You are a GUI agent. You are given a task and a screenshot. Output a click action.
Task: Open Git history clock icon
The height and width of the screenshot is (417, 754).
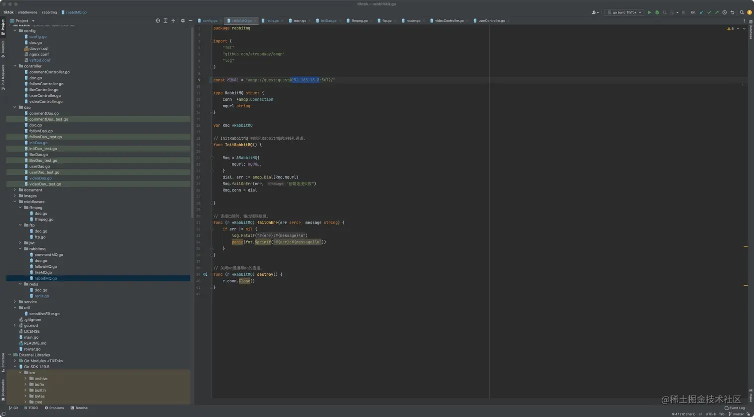pyautogui.click(x=724, y=12)
